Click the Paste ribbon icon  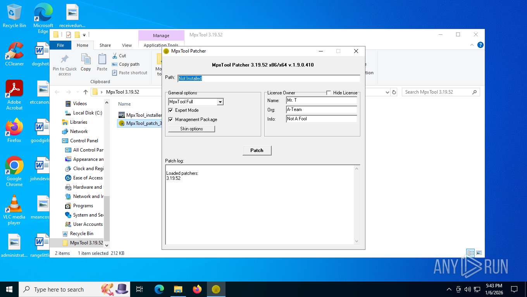point(102,63)
